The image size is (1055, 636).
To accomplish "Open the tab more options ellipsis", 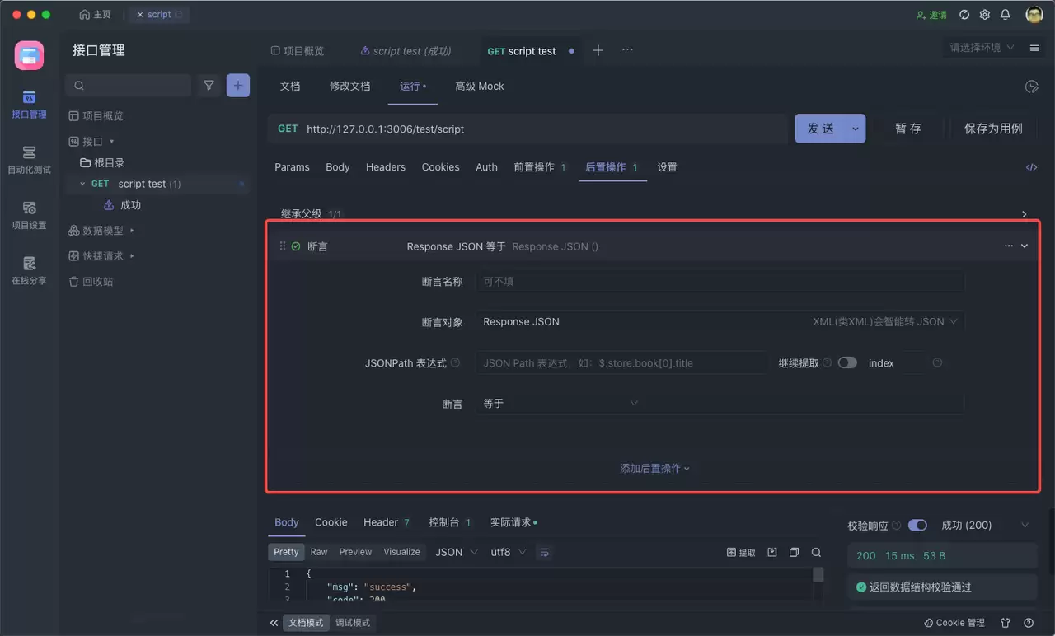I will [x=627, y=50].
